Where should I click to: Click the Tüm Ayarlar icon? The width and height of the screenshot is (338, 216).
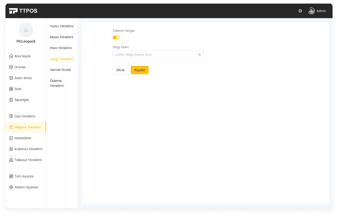click(11, 176)
